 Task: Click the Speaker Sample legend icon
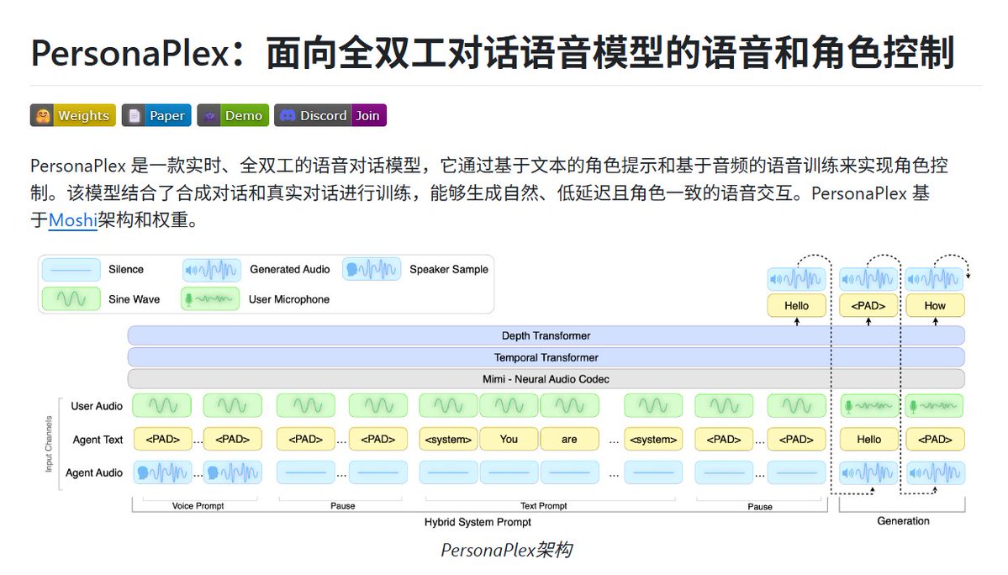pos(372,269)
